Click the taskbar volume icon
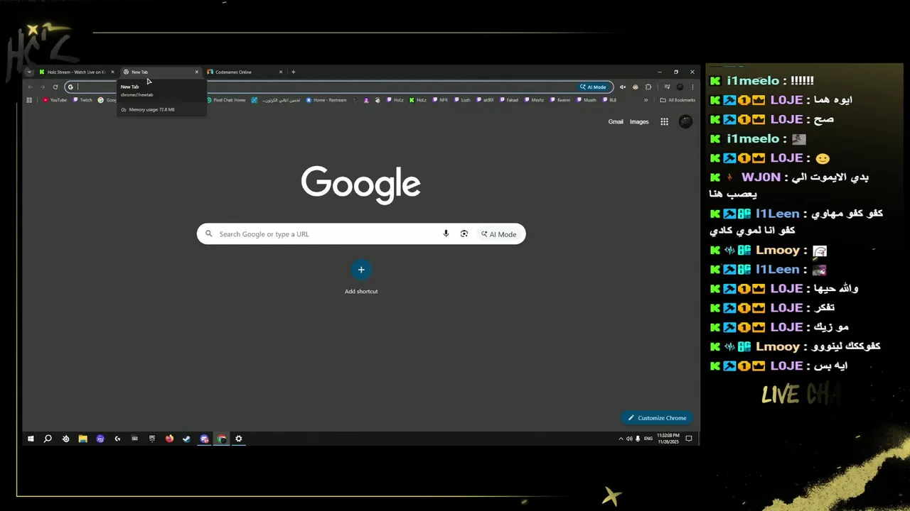Viewport: 910px width, 511px height. (629, 439)
